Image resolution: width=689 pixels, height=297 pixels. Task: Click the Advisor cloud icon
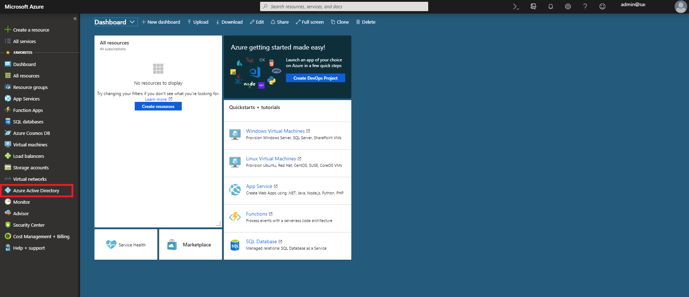8,213
